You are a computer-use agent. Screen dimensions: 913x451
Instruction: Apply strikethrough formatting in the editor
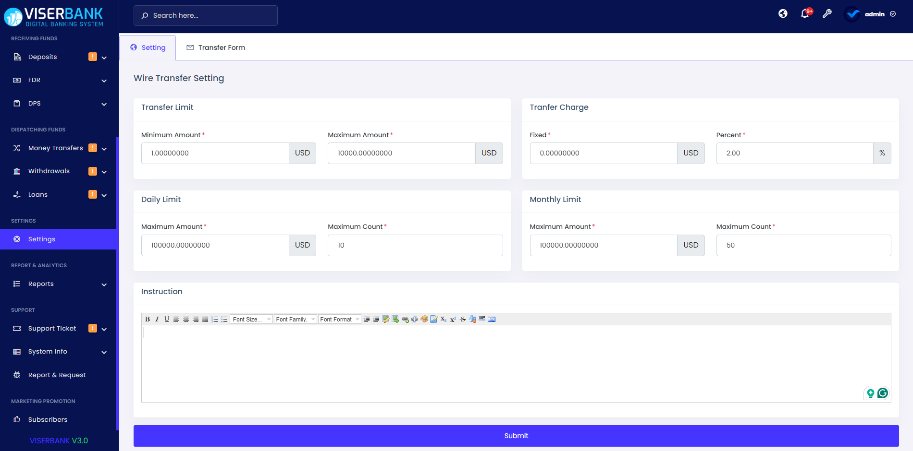pos(463,319)
